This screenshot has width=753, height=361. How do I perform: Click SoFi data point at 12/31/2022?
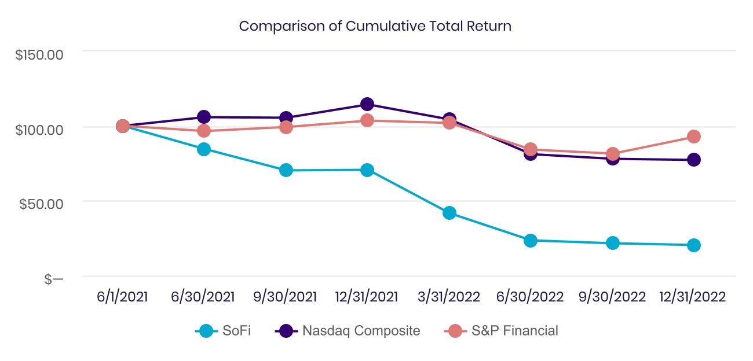click(x=694, y=245)
